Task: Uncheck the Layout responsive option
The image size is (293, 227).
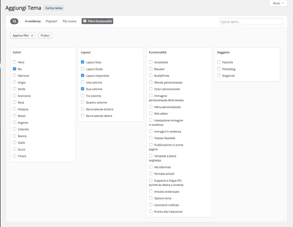Action: [83, 75]
